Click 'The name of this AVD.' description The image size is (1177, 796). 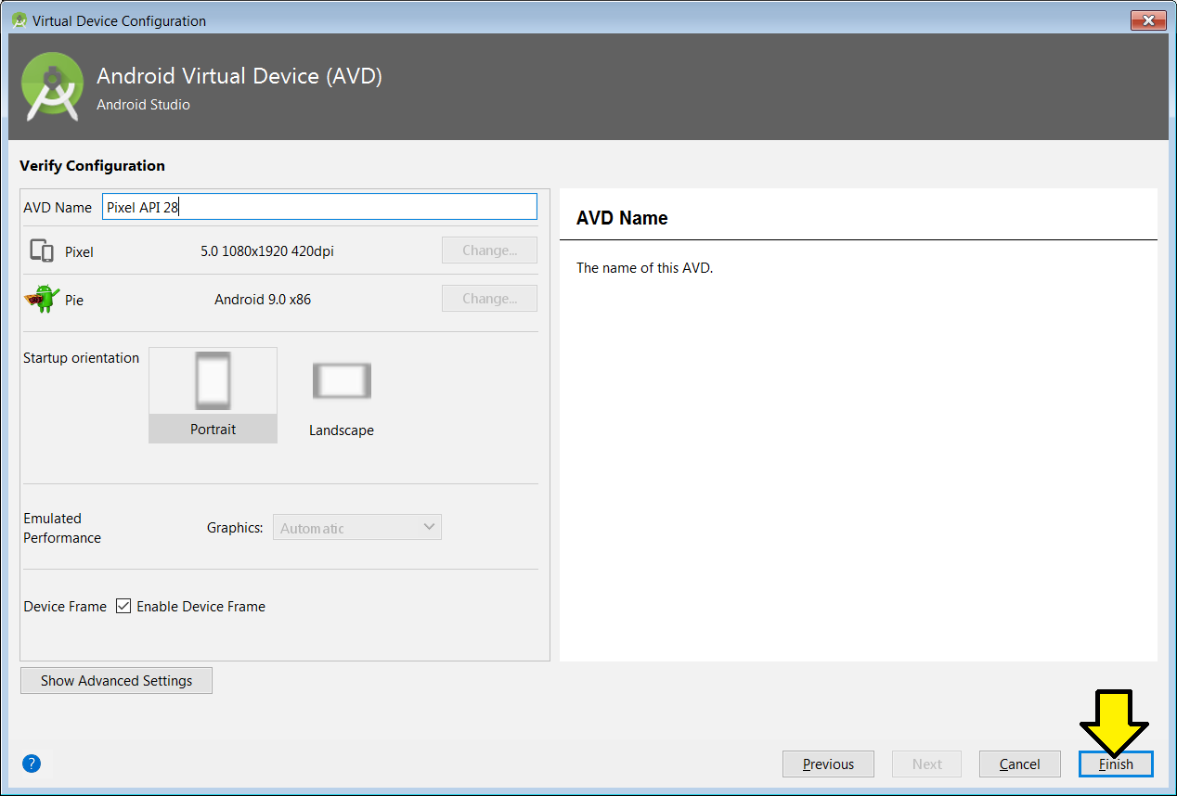[644, 268]
